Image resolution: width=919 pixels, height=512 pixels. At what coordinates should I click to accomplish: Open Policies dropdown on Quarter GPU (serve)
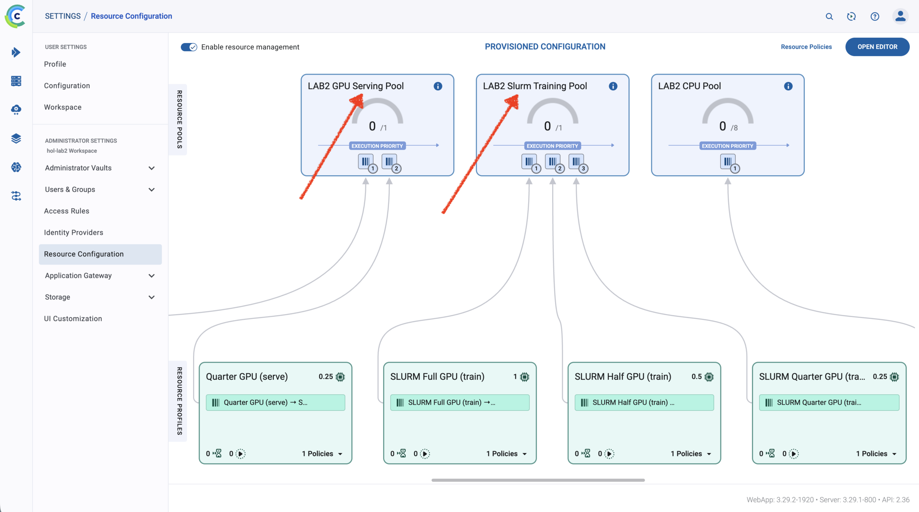tap(322, 454)
